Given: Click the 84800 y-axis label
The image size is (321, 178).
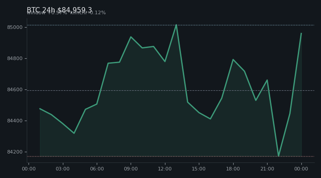Looking at the screenshot, I should click(14, 59).
